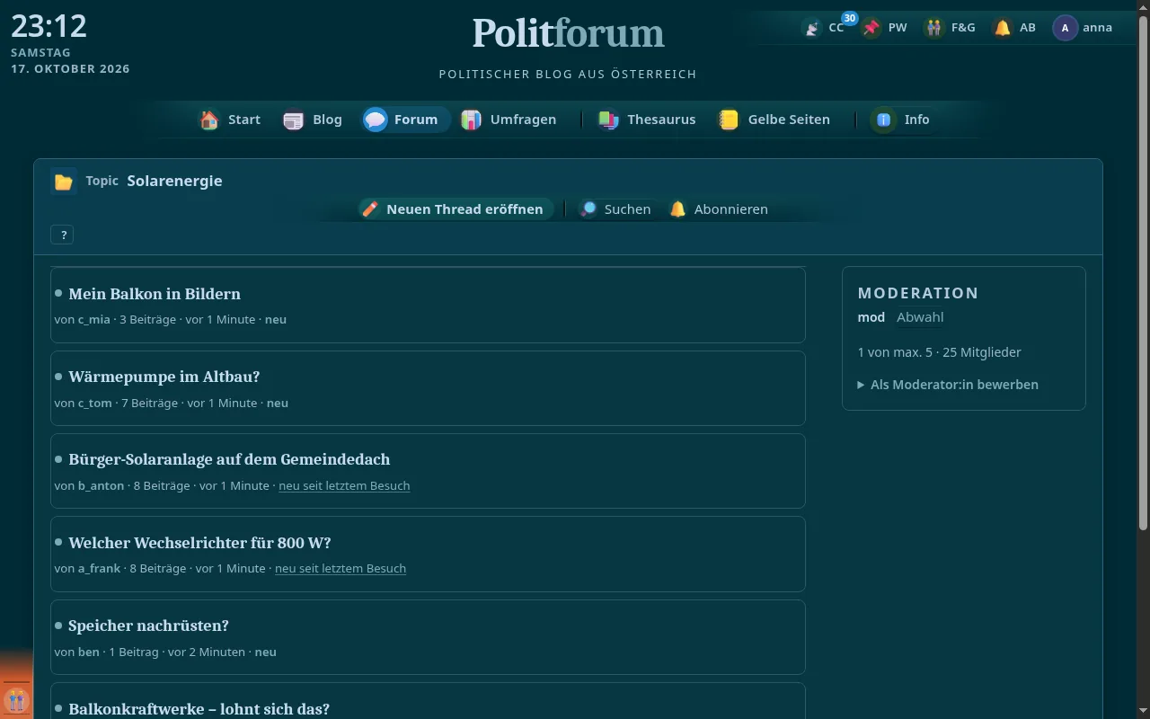Open the CC satellite dish icon
The image size is (1150, 719).
point(812,28)
